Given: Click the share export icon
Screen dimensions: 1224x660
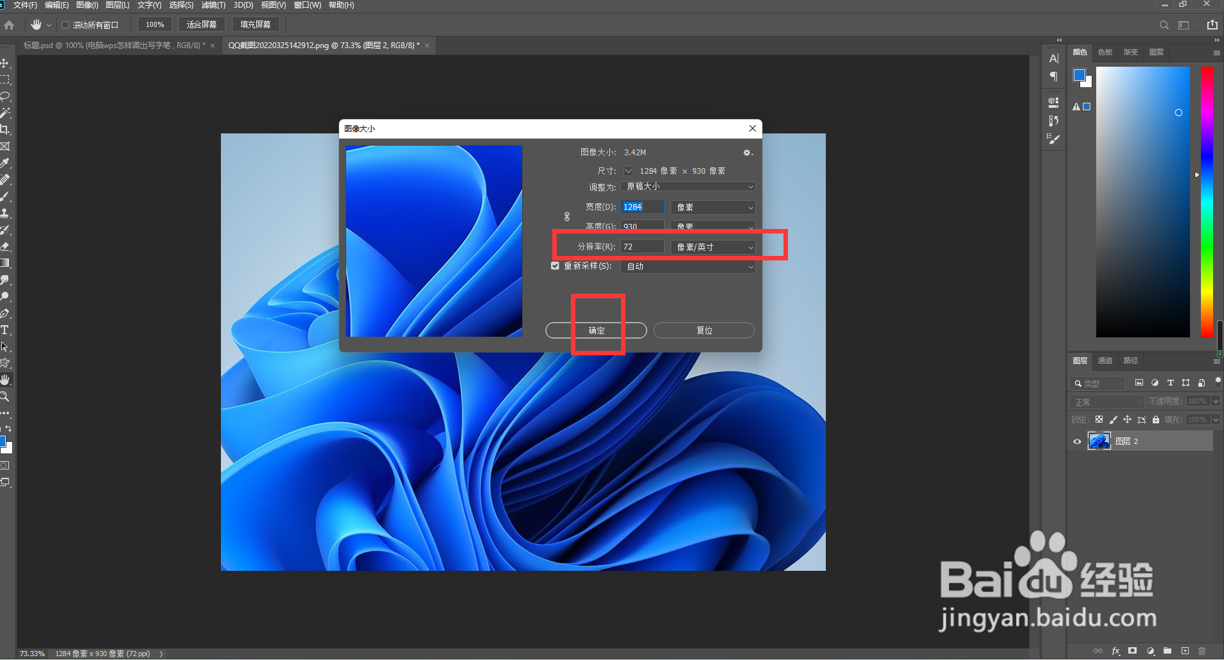Looking at the screenshot, I should tap(1212, 25).
